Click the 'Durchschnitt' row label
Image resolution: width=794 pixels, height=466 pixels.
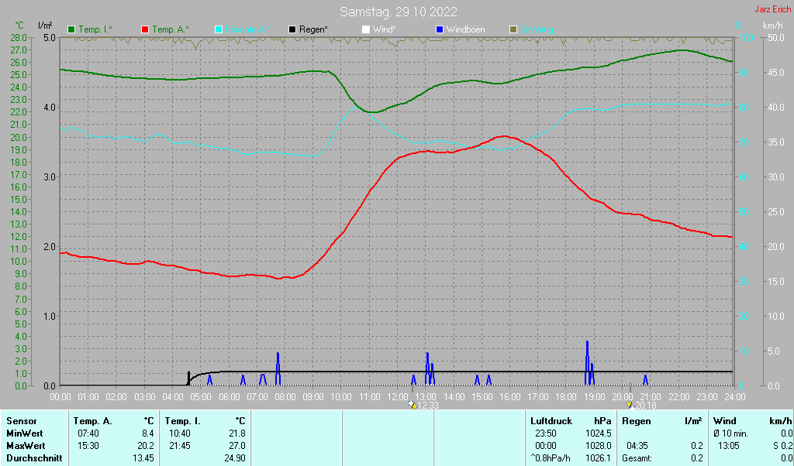coord(34,458)
